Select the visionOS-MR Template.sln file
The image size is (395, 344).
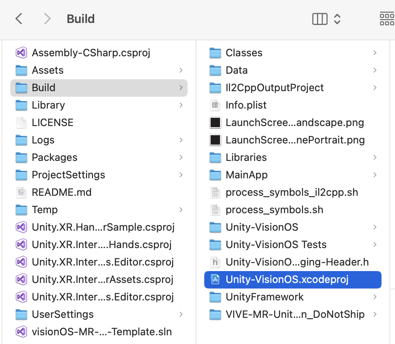pyautogui.click(x=99, y=332)
